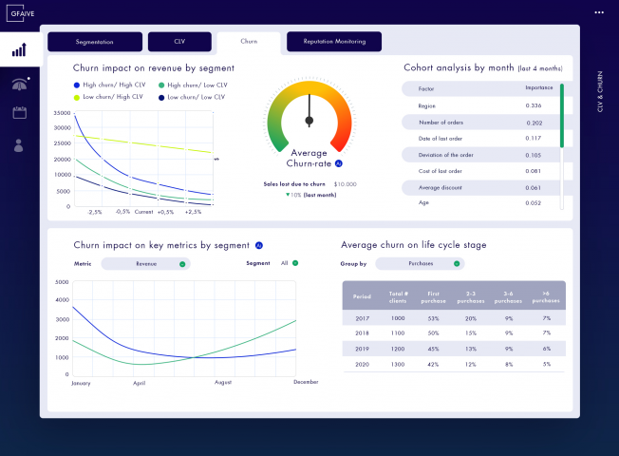Click the GFAIVE logo
The width and height of the screenshot is (619, 456).
21,13
